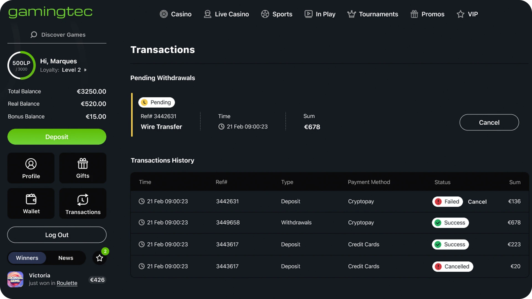
Task: Switch to the Winners toggle
Action: [27, 258]
